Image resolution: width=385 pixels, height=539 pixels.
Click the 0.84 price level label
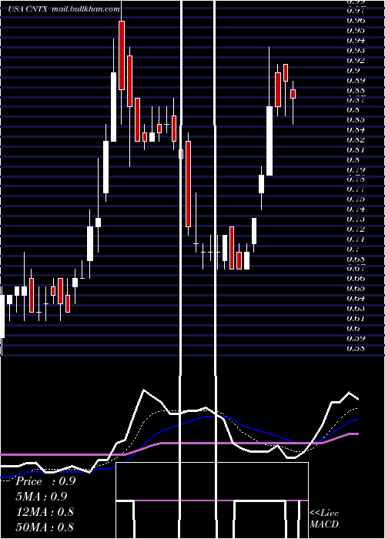[355, 129]
